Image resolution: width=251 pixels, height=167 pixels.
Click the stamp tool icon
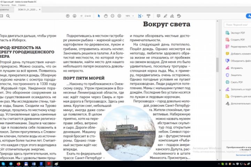pyautogui.click(x=179, y=16)
